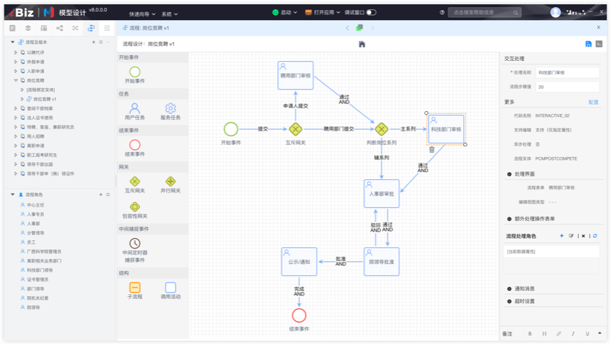
Task: Apply italic in the 备注 editor toolbar
Action: 573,334
